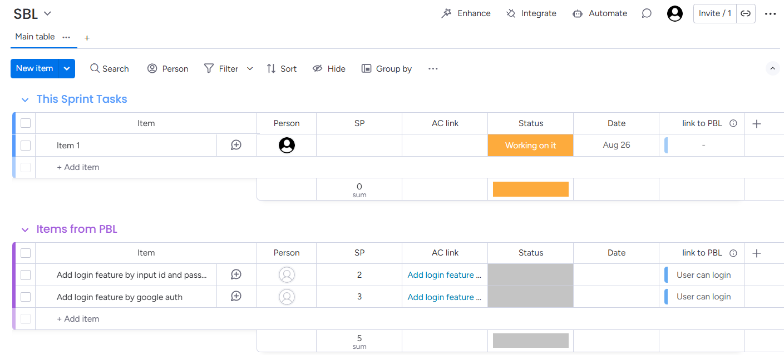Click the Person filter icon

[x=152, y=68]
